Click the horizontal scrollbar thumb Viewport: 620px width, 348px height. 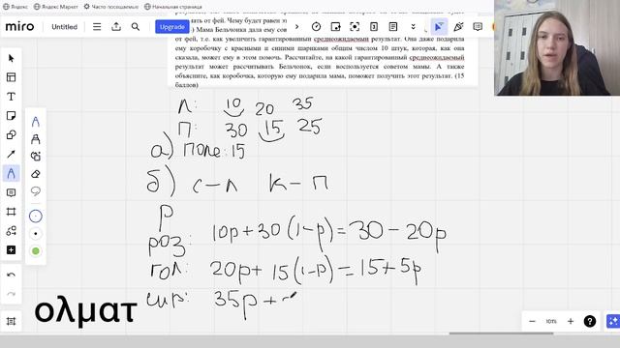pos(501,333)
